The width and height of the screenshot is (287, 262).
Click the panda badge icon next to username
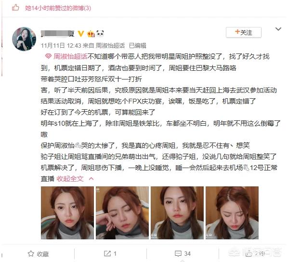(x=100, y=34)
